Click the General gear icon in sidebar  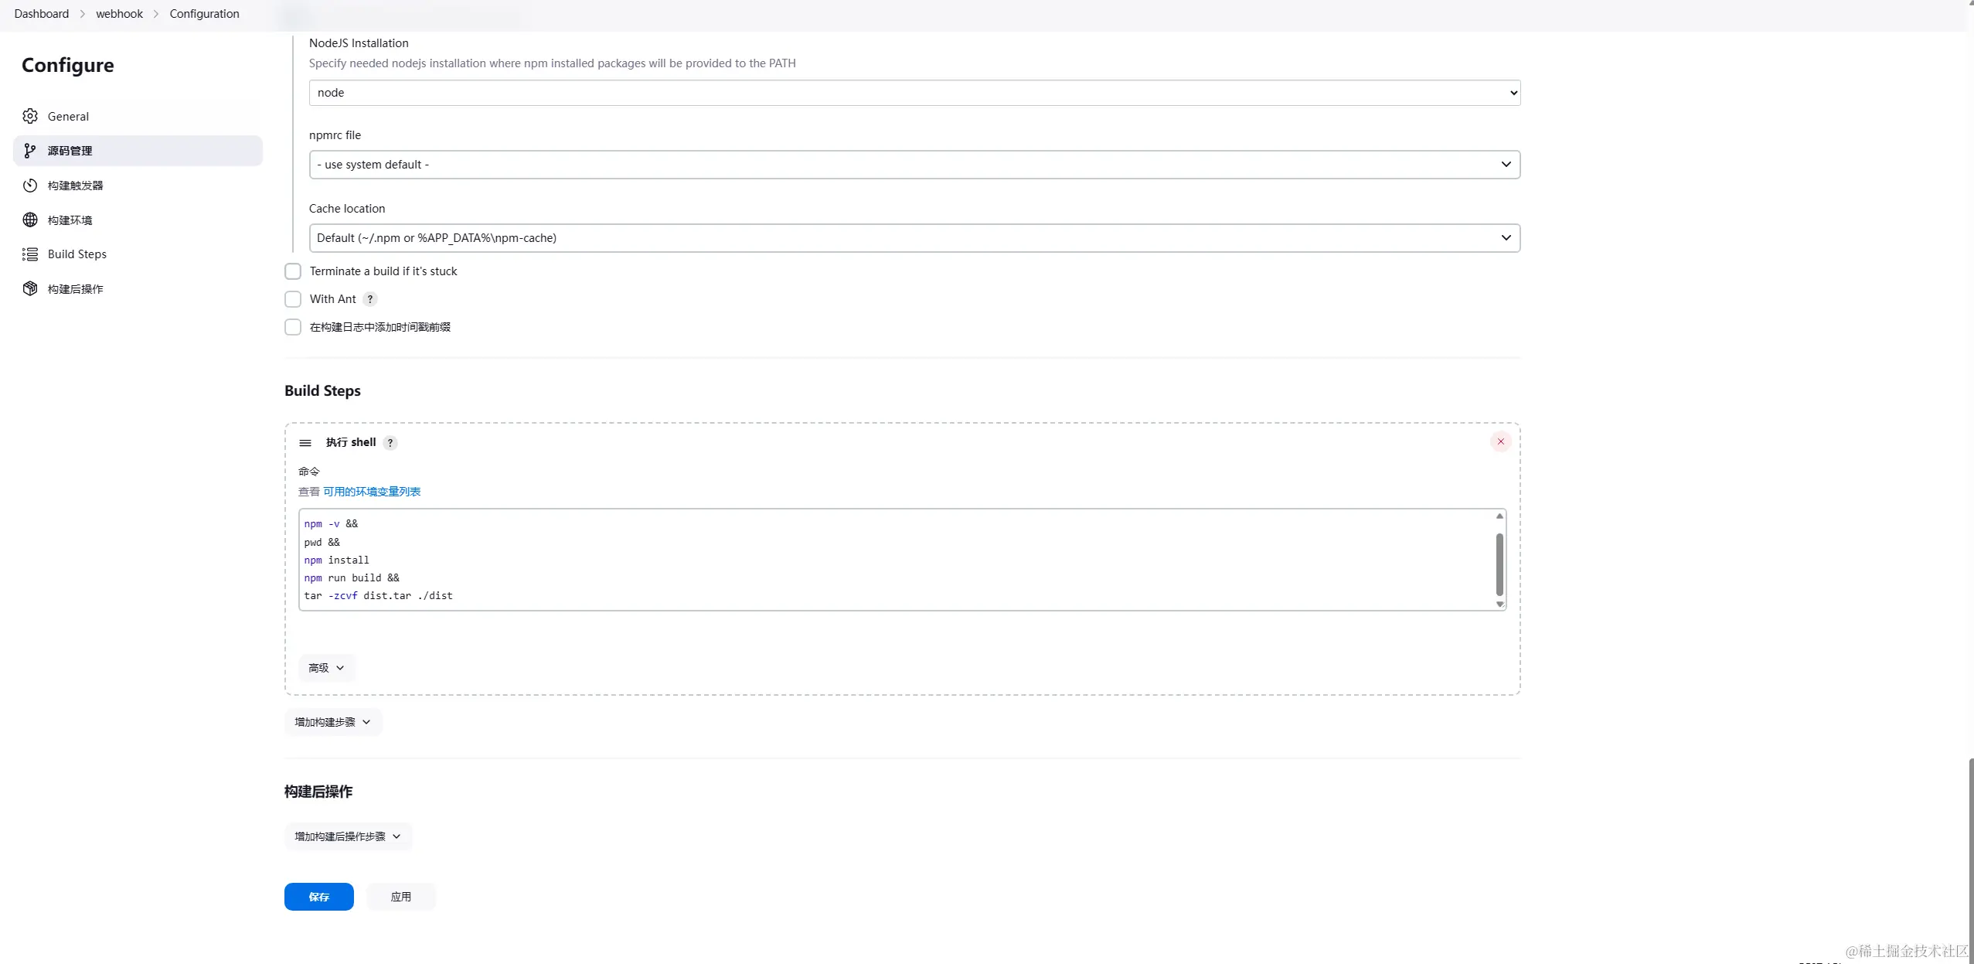30,116
